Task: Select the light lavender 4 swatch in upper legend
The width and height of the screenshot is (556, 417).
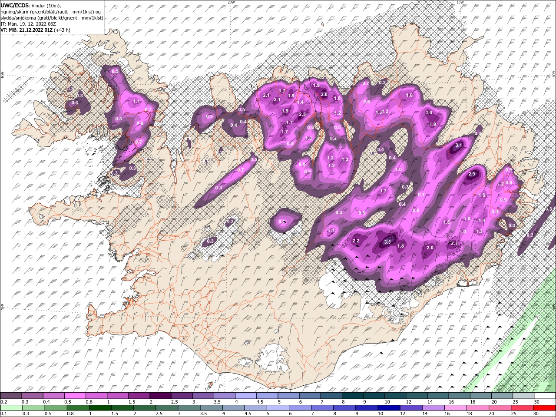Action: [x=246, y=396]
